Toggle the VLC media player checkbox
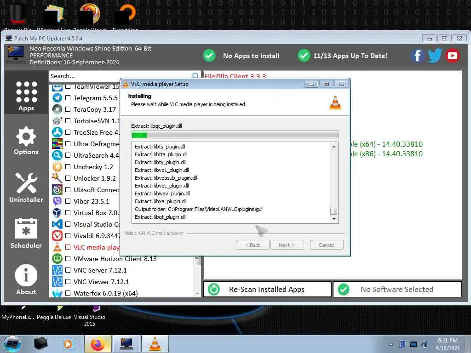Screen dimensions: 471x353 tap(68, 247)
